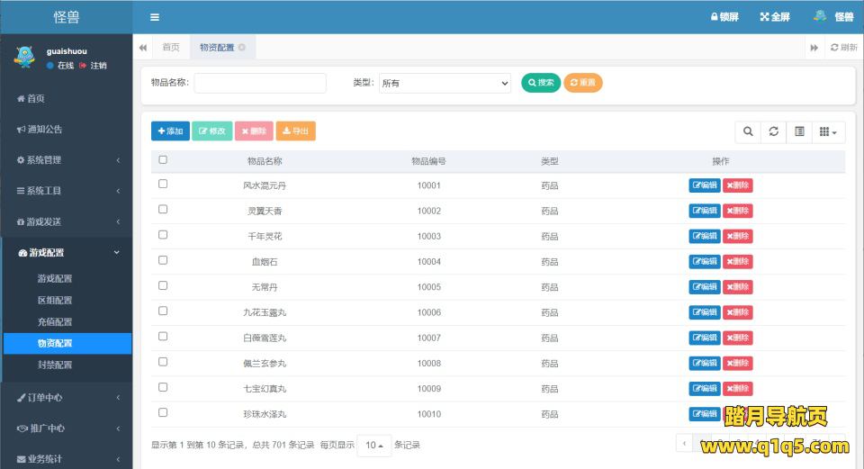Refresh the table with the refresh icon
The width and height of the screenshot is (864, 469).
tap(773, 131)
